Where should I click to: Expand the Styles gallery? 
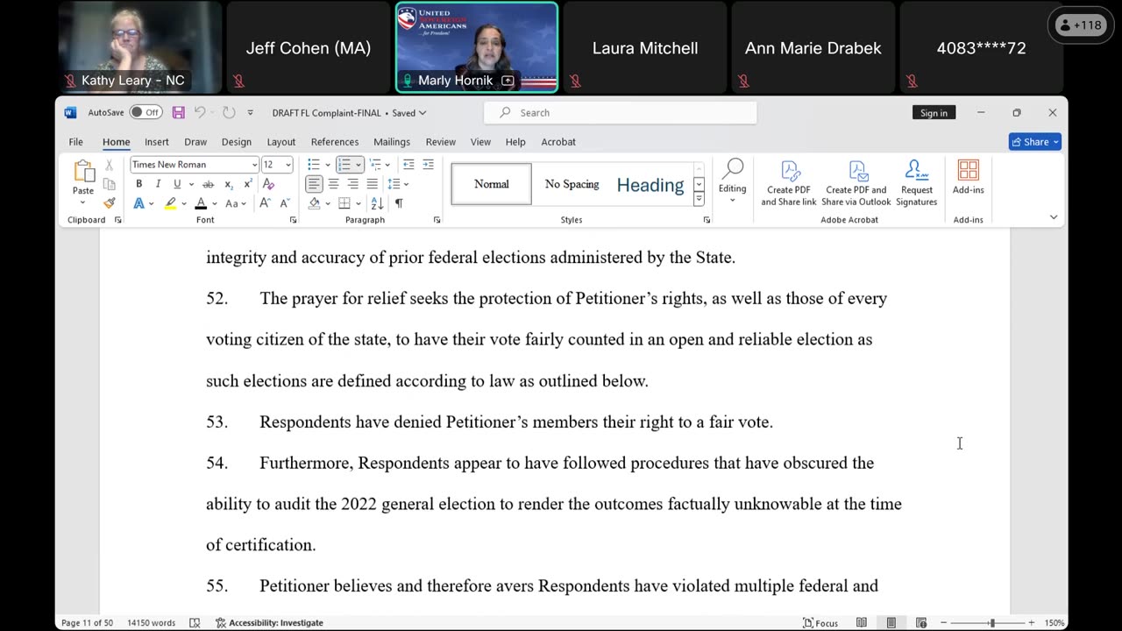699,200
